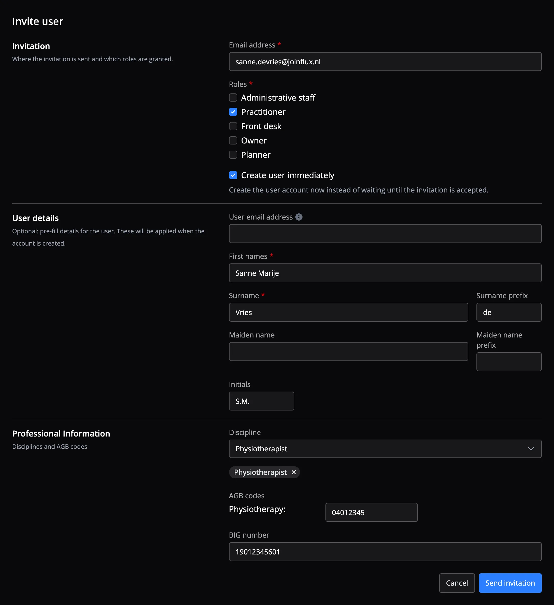
Task: Click the First names field
Action: [385, 273]
